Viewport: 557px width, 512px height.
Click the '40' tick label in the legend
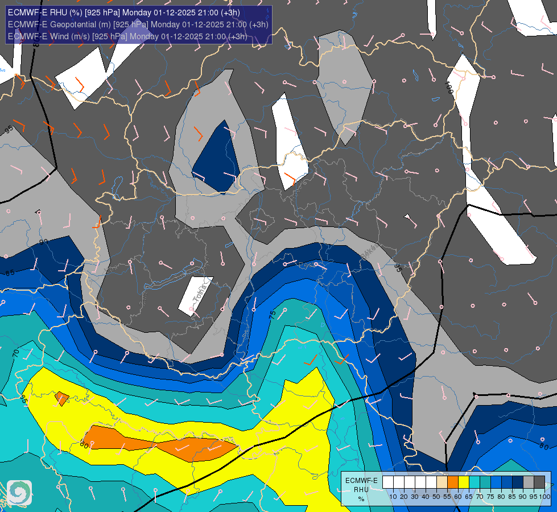426,497
